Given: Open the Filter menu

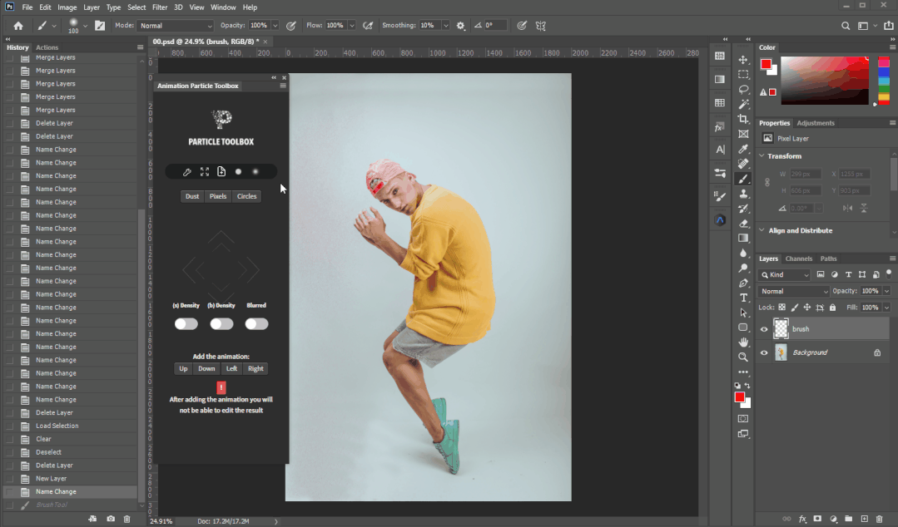Looking at the screenshot, I should 160,7.
